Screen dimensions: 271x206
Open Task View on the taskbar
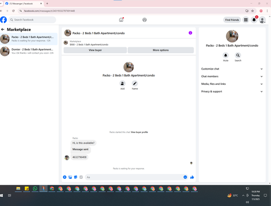10,195
